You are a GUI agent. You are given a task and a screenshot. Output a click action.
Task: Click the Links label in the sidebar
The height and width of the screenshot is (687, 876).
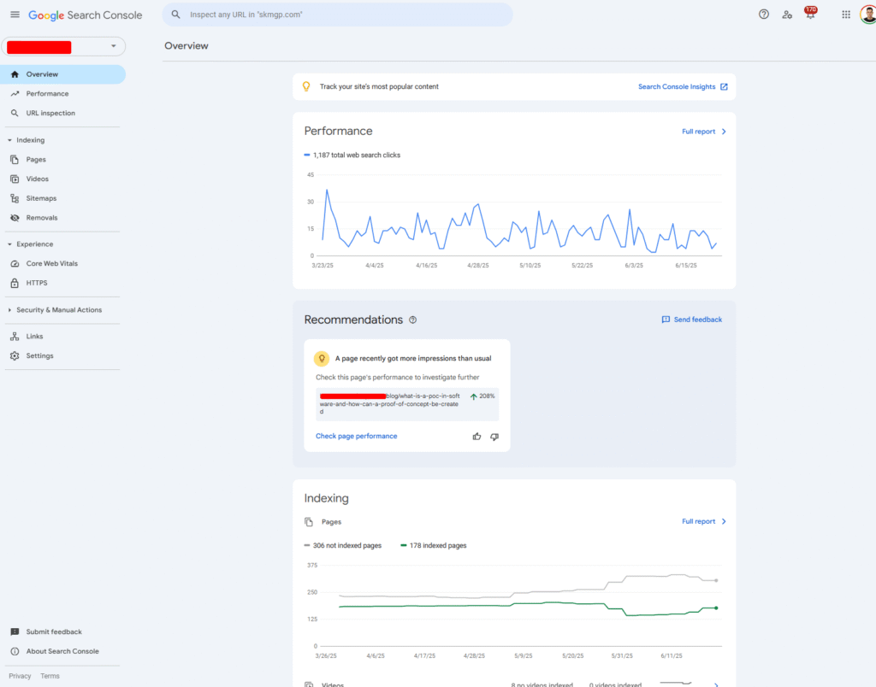[34, 336]
